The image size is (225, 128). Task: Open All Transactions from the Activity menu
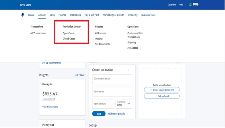(38, 33)
